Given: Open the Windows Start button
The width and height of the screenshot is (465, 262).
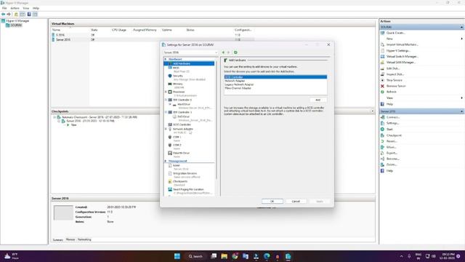Looking at the screenshot, I should pos(177,256).
